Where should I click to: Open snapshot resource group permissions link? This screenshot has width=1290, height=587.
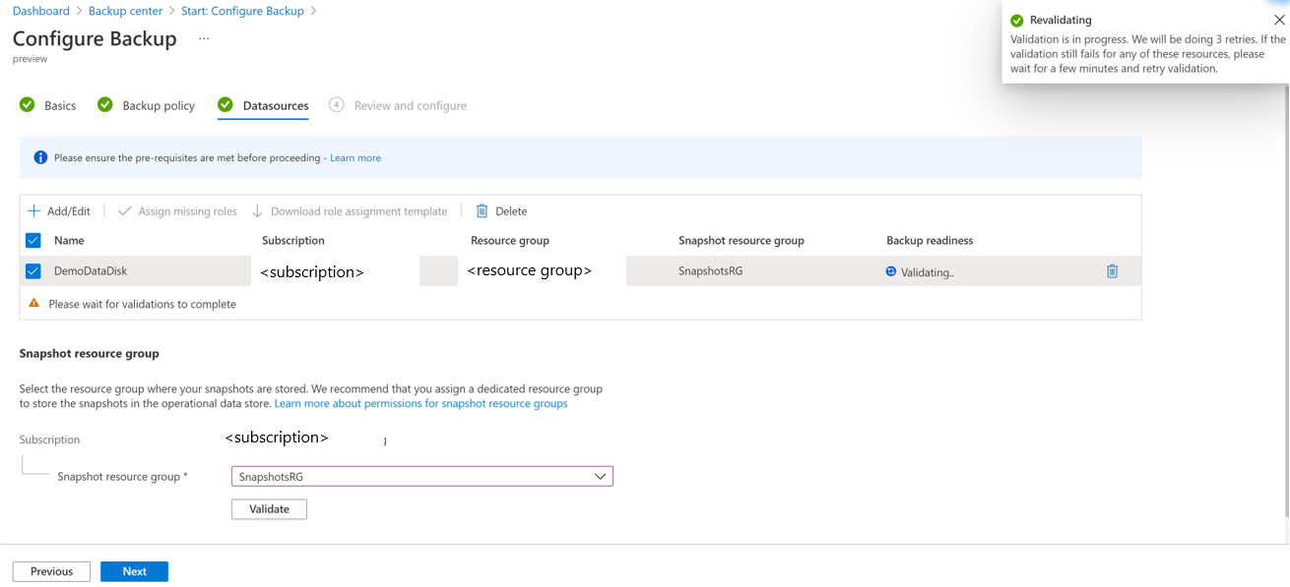(x=420, y=404)
